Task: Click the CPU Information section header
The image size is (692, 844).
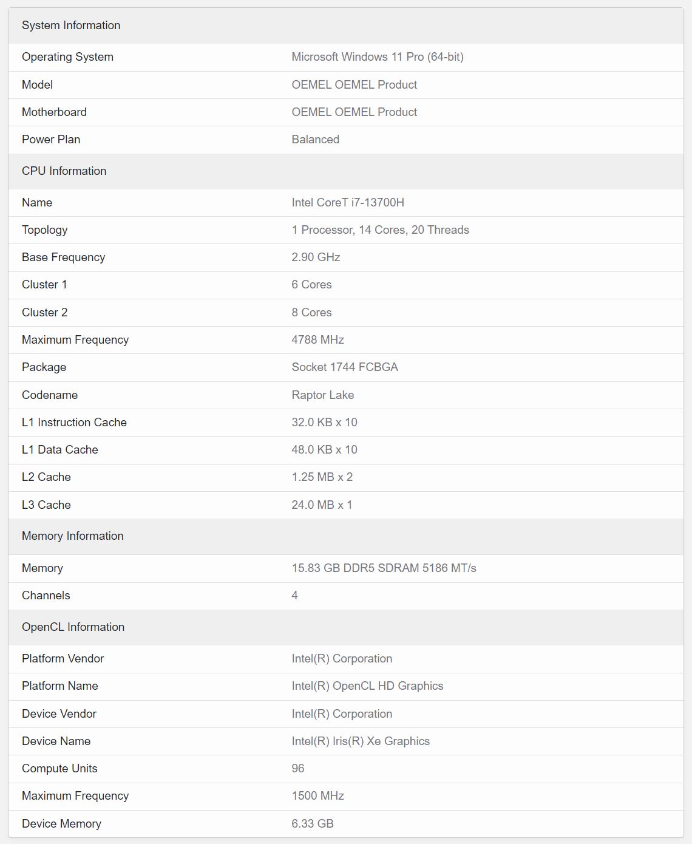Action: 64,171
